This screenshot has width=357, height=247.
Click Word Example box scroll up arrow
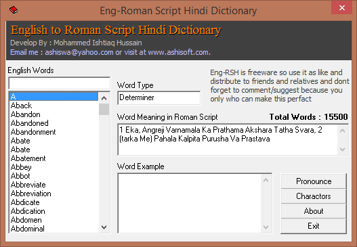(x=266, y=181)
